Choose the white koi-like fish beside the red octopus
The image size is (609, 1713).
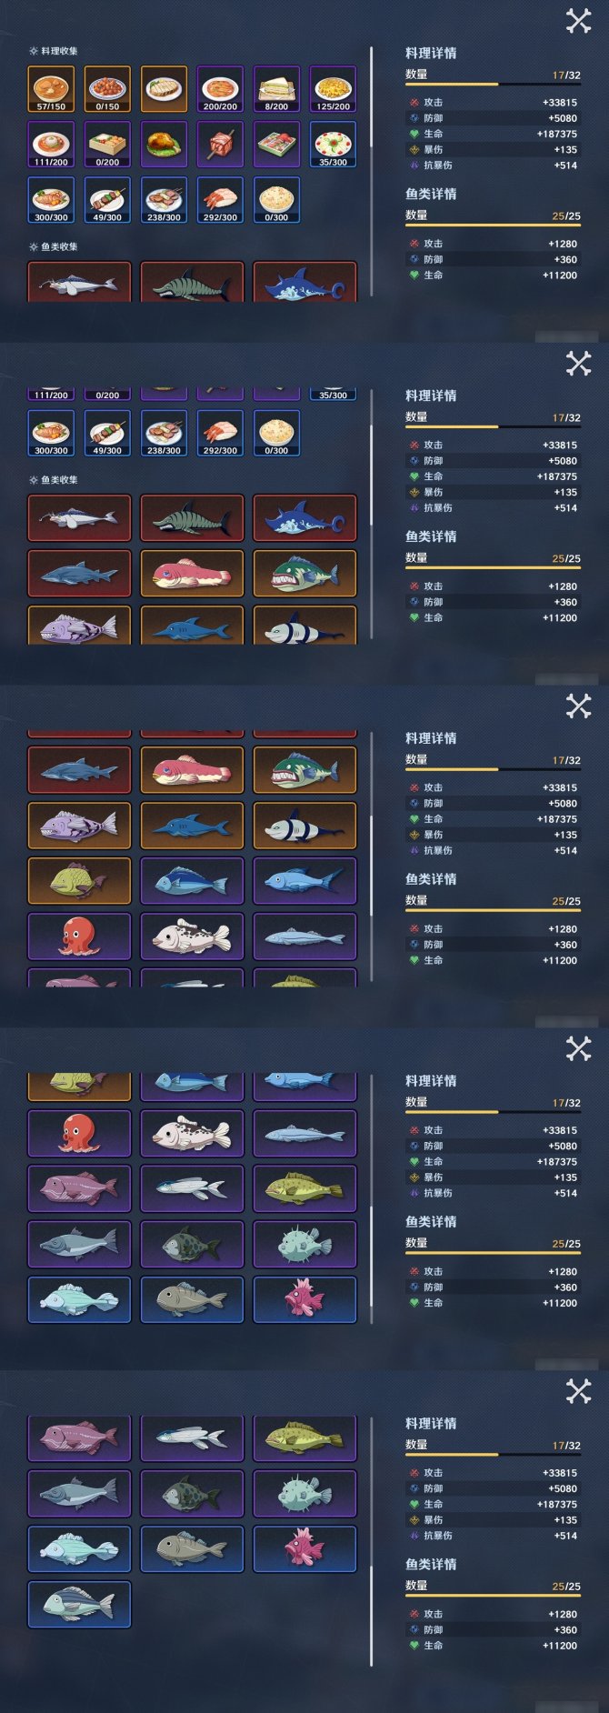coord(192,937)
